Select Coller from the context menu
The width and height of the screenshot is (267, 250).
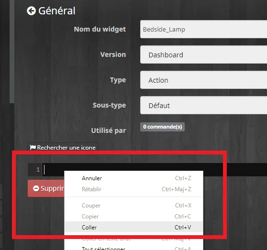click(x=133, y=227)
